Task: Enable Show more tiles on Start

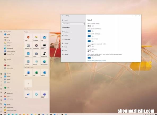Action: coord(89,26)
